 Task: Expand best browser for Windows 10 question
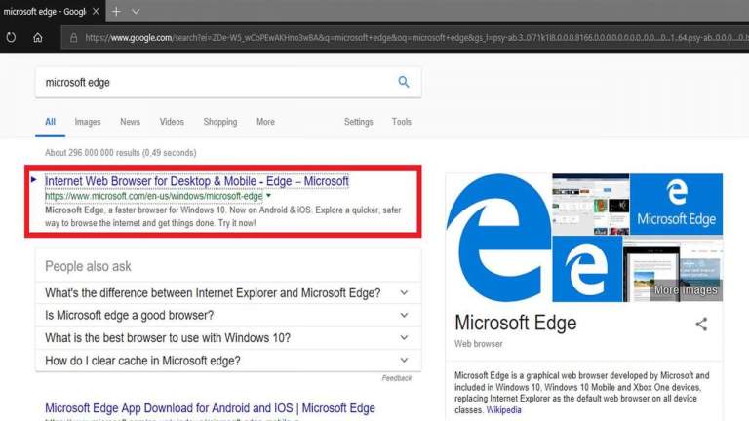pyautogui.click(x=228, y=338)
